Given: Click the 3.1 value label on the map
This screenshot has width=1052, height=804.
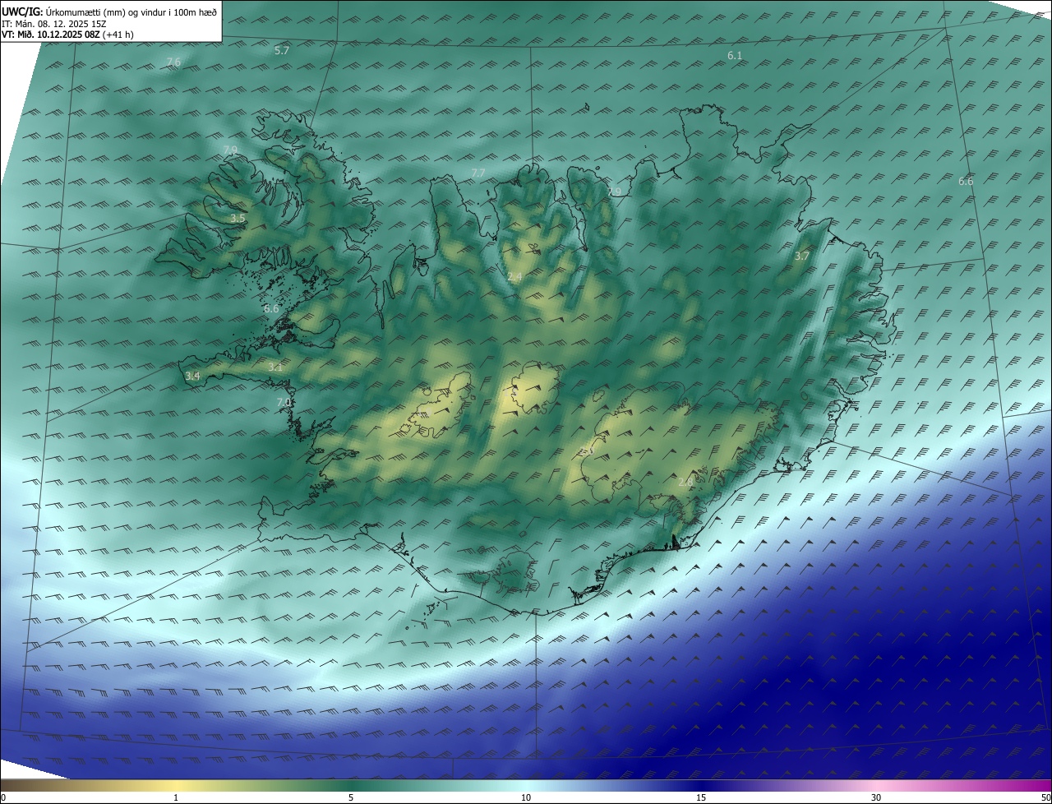Looking at the screenshot, I should [x=275, y=367].
